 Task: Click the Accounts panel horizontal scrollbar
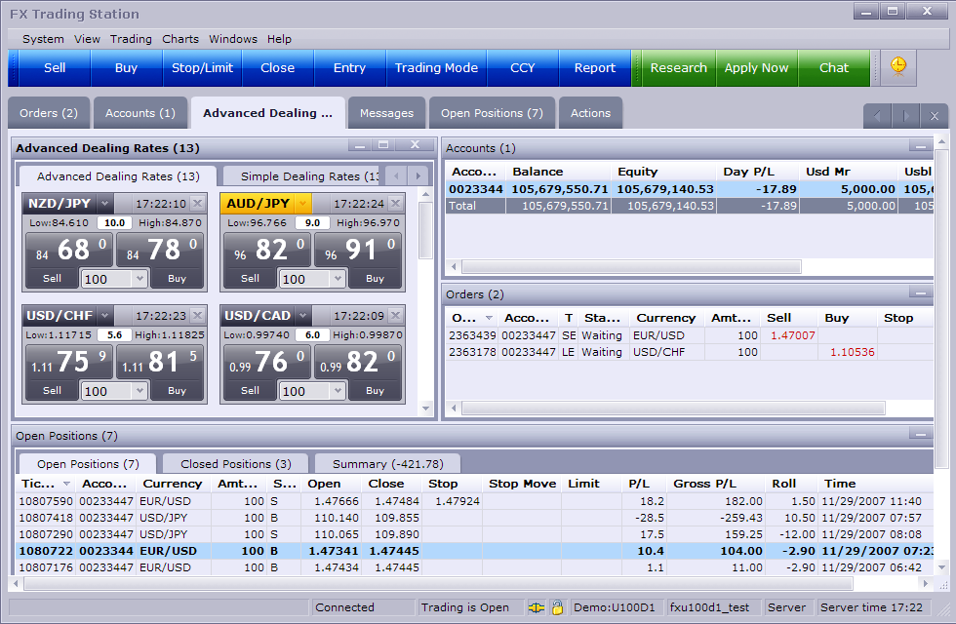pyautogui.click(x=632, y=266)
